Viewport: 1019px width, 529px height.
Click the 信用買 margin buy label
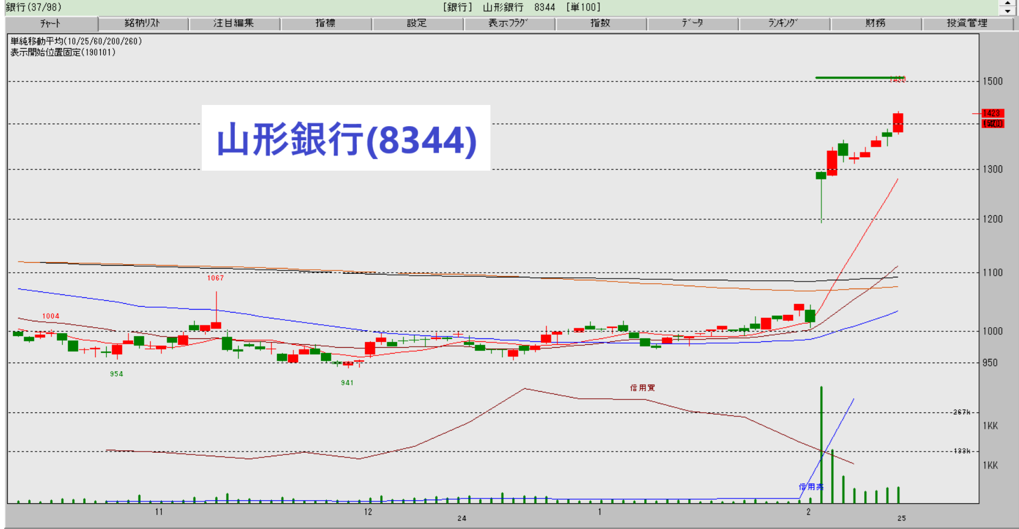coord(642,388)
